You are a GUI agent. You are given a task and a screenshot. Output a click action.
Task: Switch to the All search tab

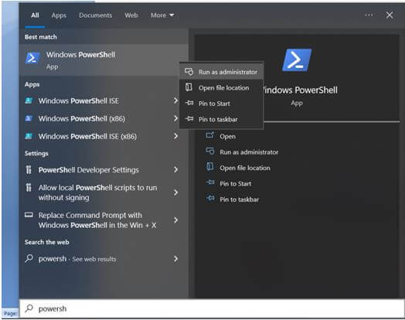tap(35, 15)
